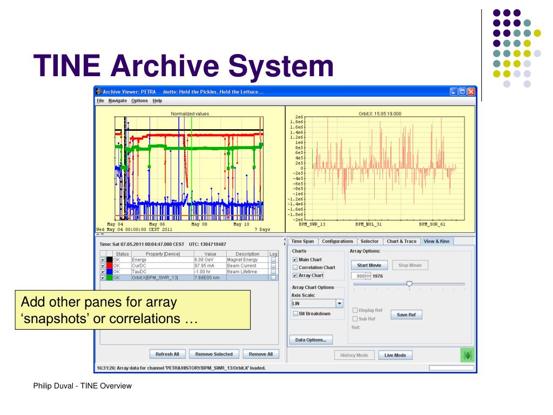Maximize the Archive Viewer window
Viewport: 553px width, 415px height.
click(462, 92)
